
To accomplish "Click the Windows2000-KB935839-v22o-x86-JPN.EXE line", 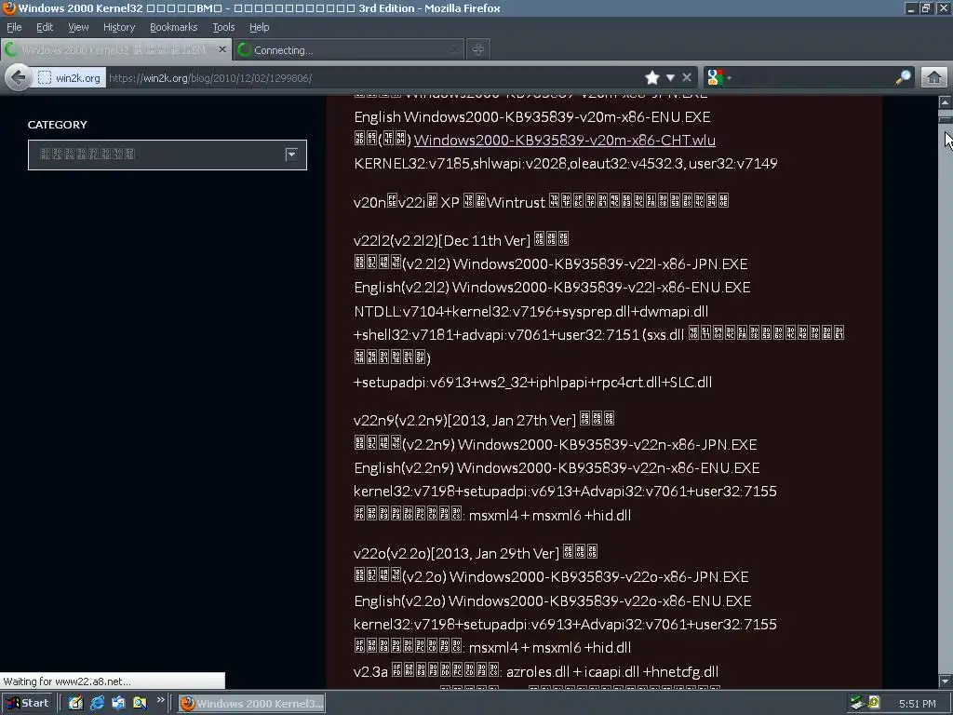I will pyautogui.click(x=551, y=576).
